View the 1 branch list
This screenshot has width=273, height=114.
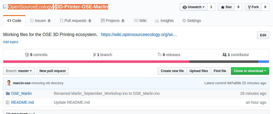[x=103, y=55]
